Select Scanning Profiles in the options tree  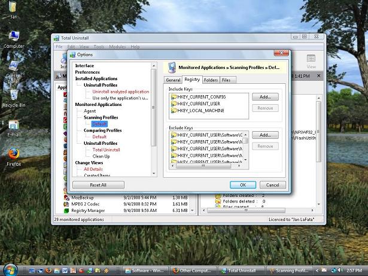tap(101, 117)
